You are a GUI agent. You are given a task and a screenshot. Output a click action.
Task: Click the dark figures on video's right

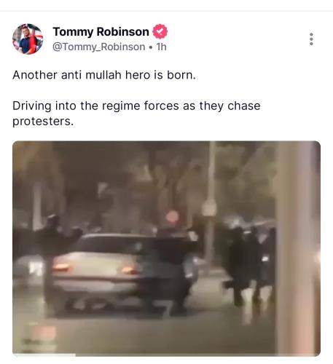coord(250,264)
